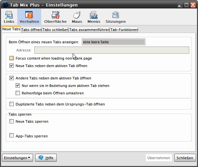Select the Verhalten category icon
The height and width of the screenshot is (167, 198).
coord(29,17)
